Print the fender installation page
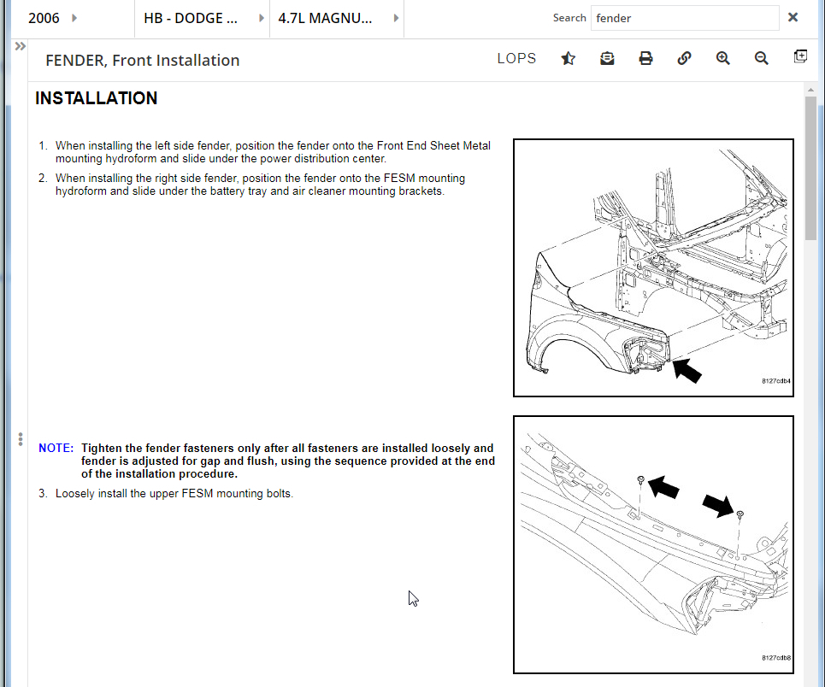 [645, 58]
